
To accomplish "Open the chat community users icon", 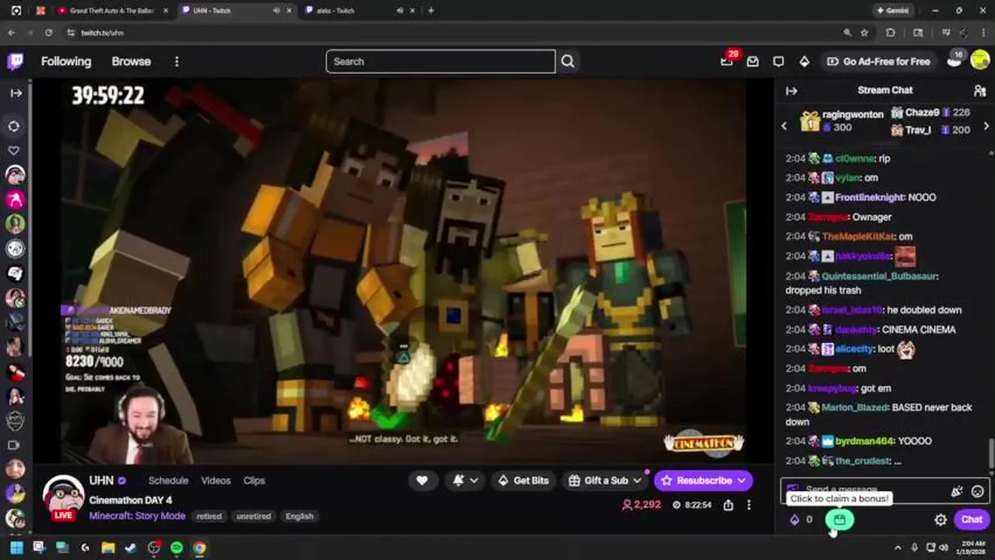I will tap(980, 91).
